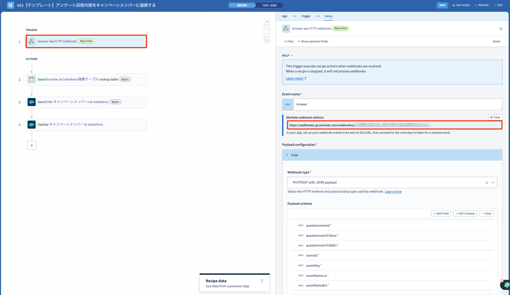510x295 pixels.
Task: Save the recipe
Action: [x=442, y=5]
